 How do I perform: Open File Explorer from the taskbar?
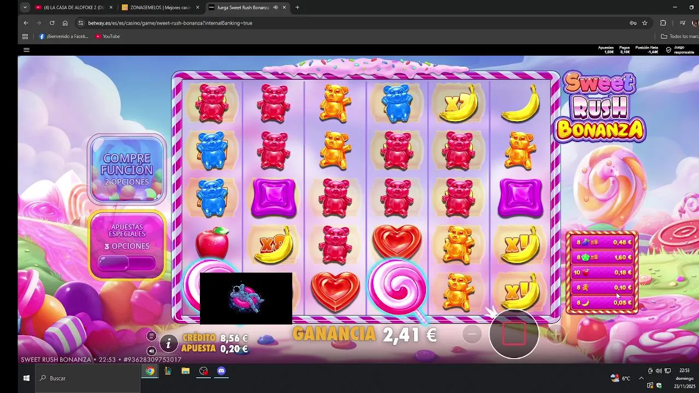pyautogui.click(x=186, y=371)
